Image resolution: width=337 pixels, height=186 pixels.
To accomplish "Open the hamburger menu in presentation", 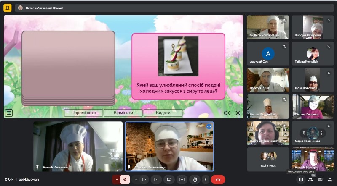I will [x=9, y=113].
